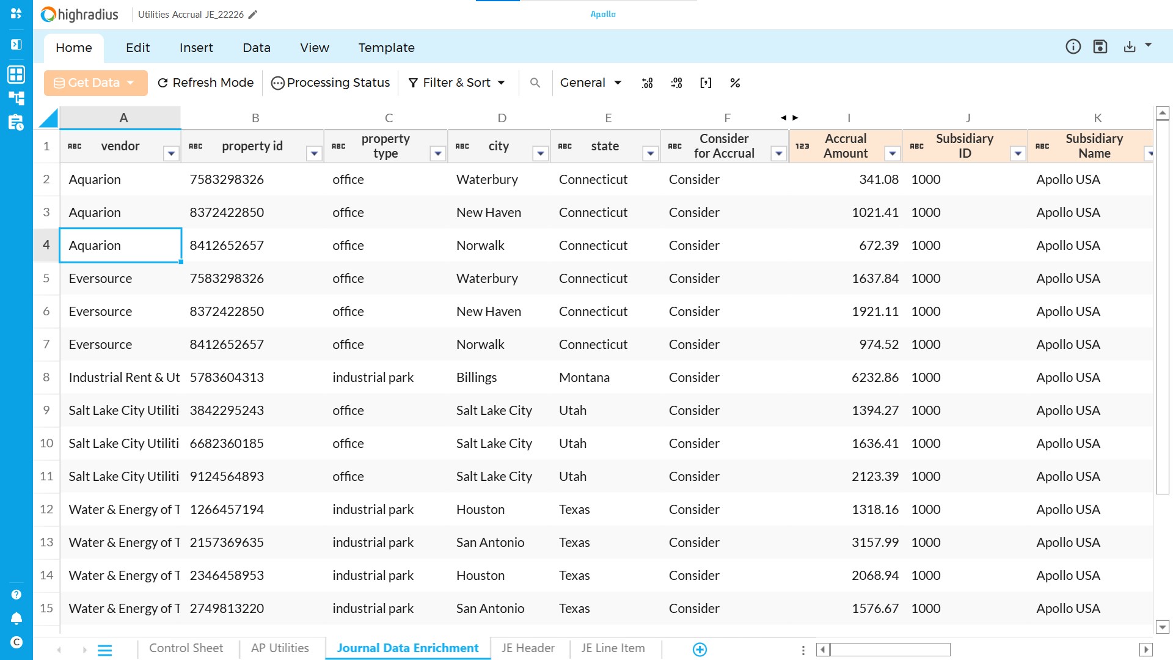Click the Get Data button
This screenshot has width=1173, height=660.
click(x=95, y=83)
